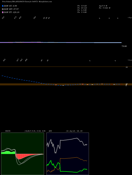
Task: Click the ADX indicator chart panel
Action: [x=68, y=154]
